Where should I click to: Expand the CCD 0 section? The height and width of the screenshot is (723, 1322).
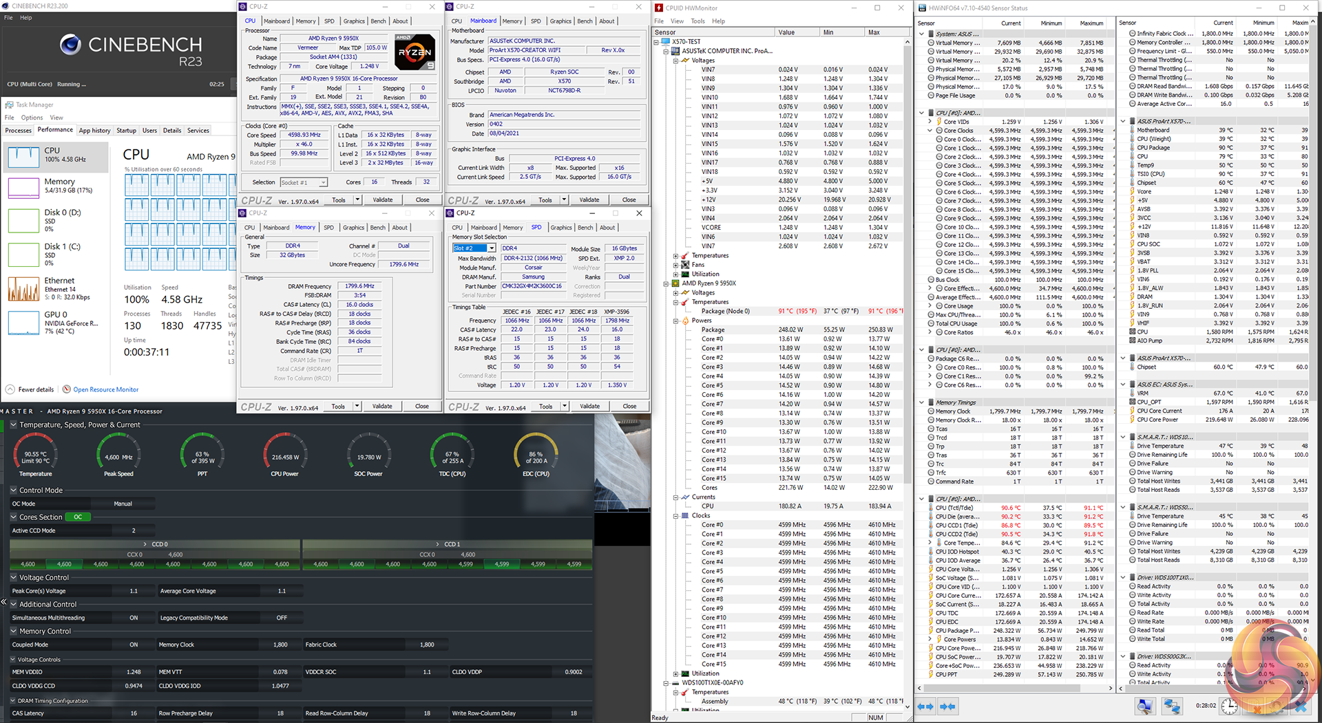pyautogui.click(x=146, y=544)
